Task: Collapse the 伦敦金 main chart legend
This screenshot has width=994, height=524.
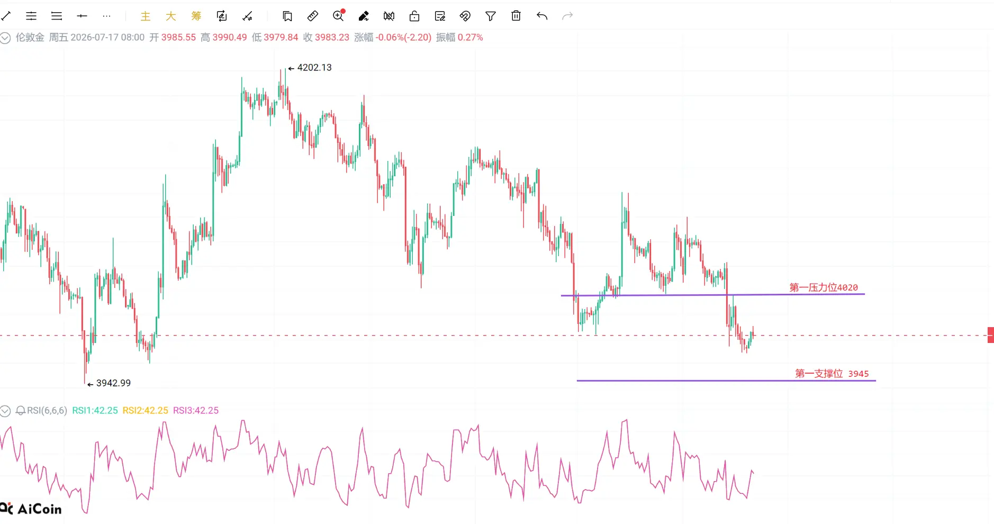Action: (x=5, y=38)
